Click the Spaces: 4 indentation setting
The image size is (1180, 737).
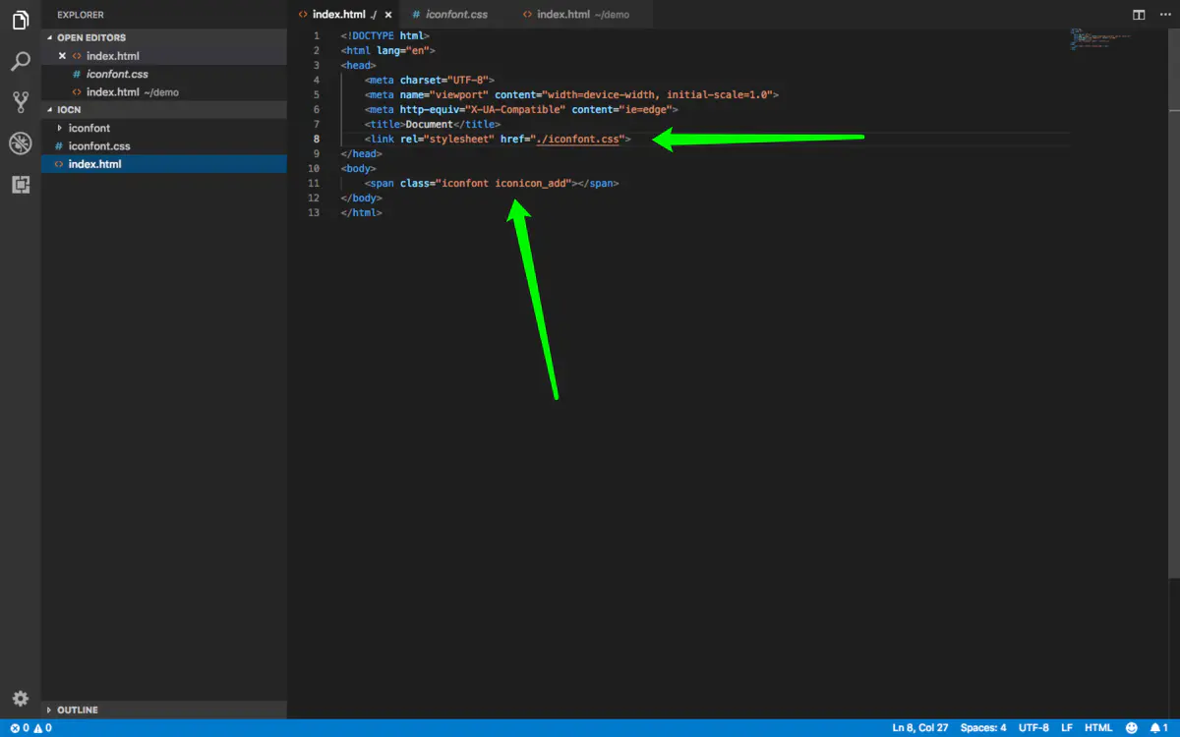pyautogui.click(x=982, y=728)
